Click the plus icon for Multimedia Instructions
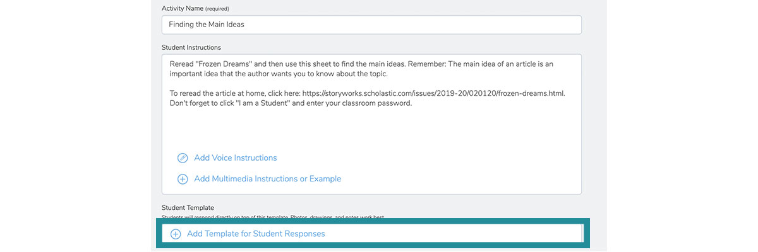Viewport: 758px width, 252px height. point(183,179)
